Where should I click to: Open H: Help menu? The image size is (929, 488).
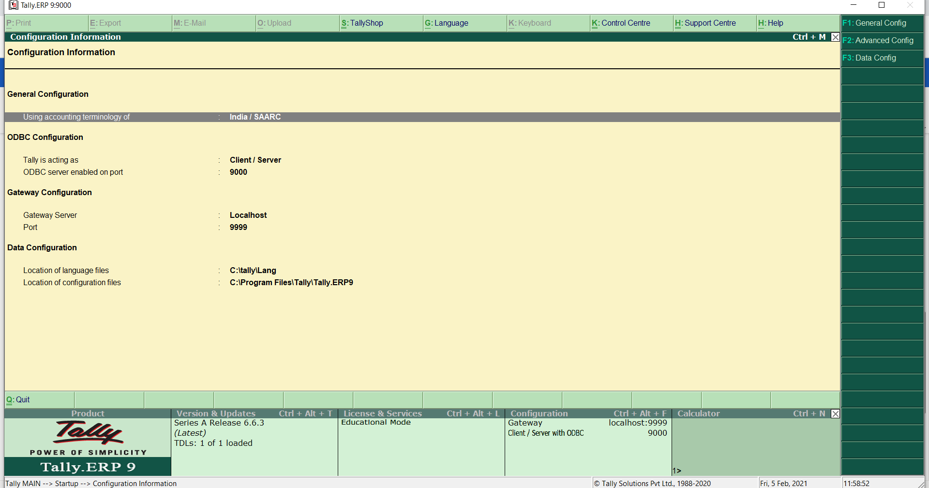798,23
